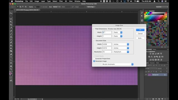Switch to the Channels tab
Image resolution: width=178 pixels, height=100 pixels.
click(x=152, y=63)
